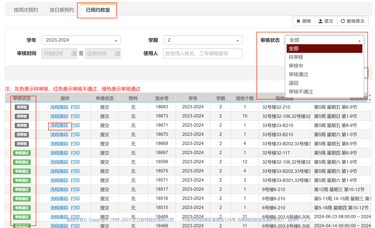Click the 附件 column header

click(133, 98)
